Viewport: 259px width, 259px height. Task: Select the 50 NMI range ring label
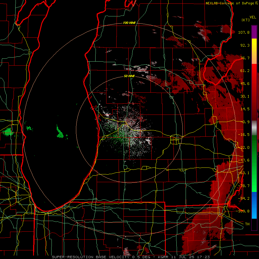[129, 76]
